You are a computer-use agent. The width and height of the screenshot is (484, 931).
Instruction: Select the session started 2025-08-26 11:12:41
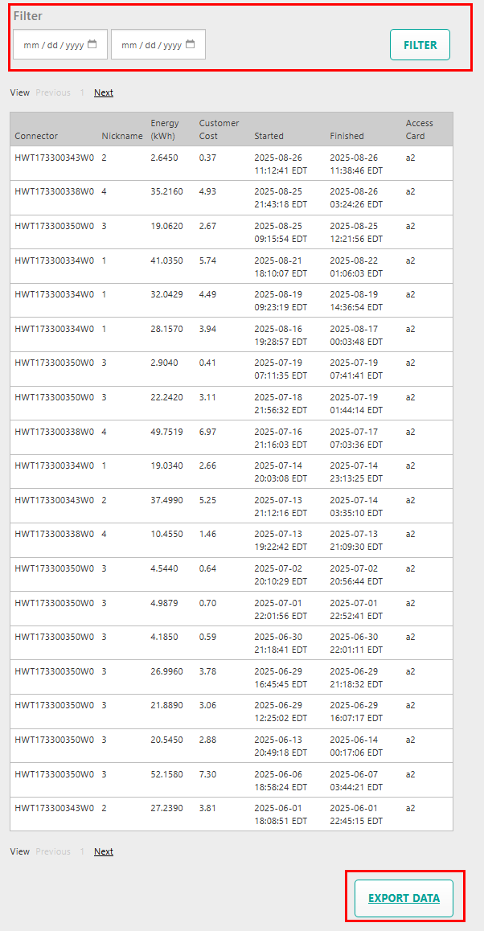(231, 164)
